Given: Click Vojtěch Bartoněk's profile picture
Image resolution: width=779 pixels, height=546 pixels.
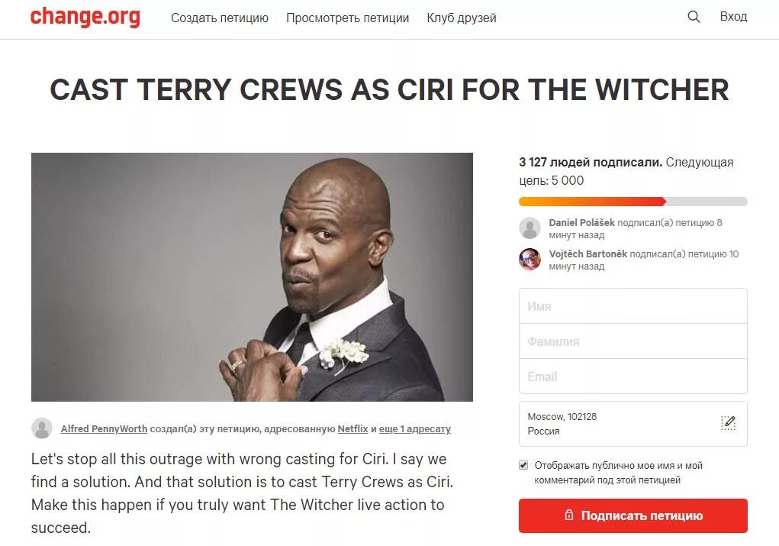Looking at the screenshot, I should click(530, 259).
